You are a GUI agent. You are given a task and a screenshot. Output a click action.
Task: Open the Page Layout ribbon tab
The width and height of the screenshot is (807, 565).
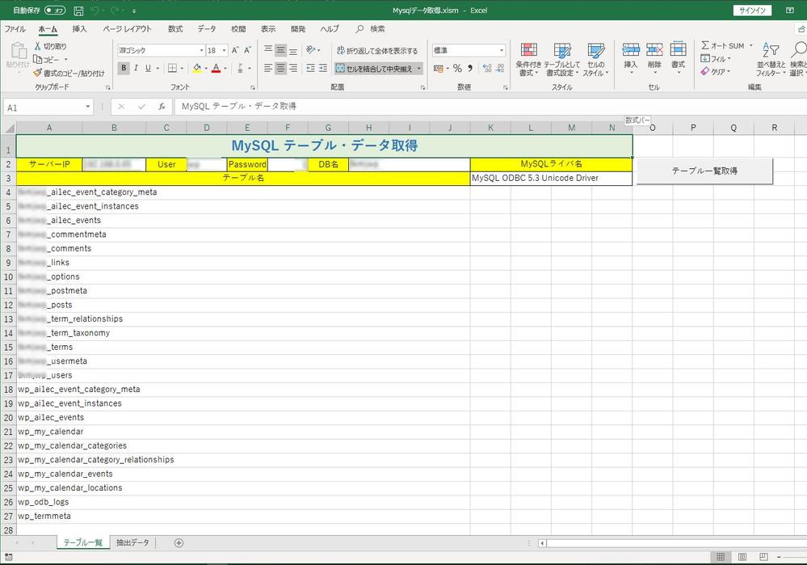(127, 29)
